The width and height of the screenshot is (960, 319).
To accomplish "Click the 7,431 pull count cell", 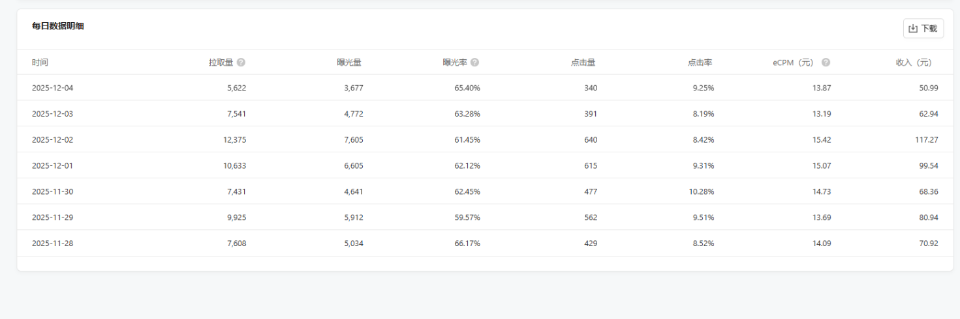I will coord(236,192).
